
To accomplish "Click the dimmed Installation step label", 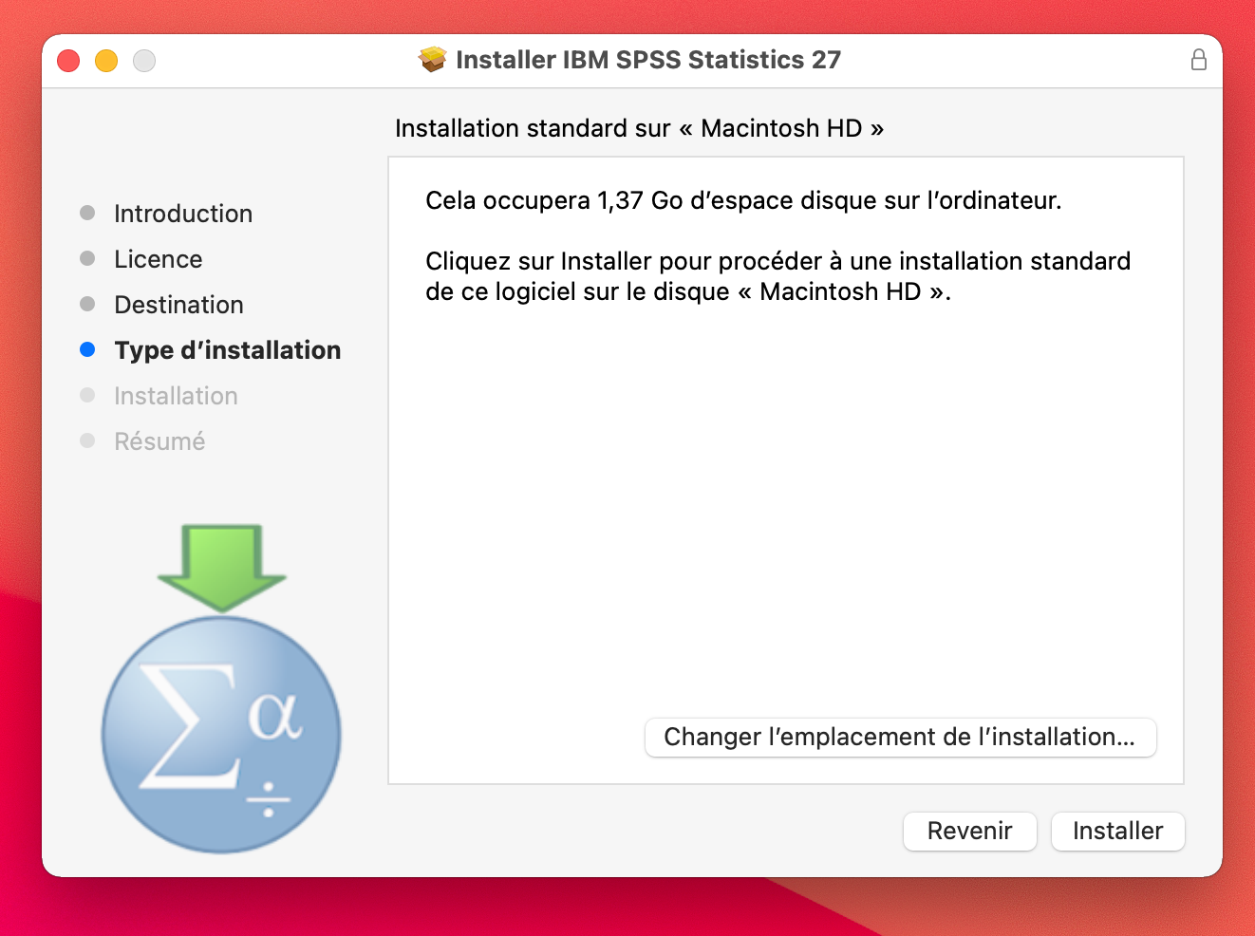I will click(176, 396).
